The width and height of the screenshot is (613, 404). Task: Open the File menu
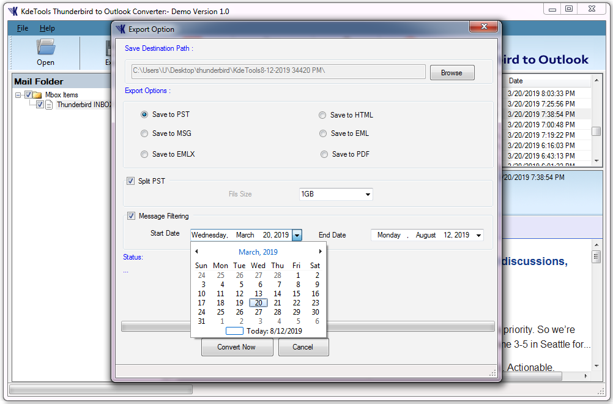(23, 28)
